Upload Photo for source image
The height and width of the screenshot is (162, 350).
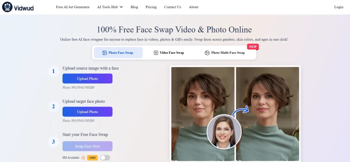(x=87, y=78)
